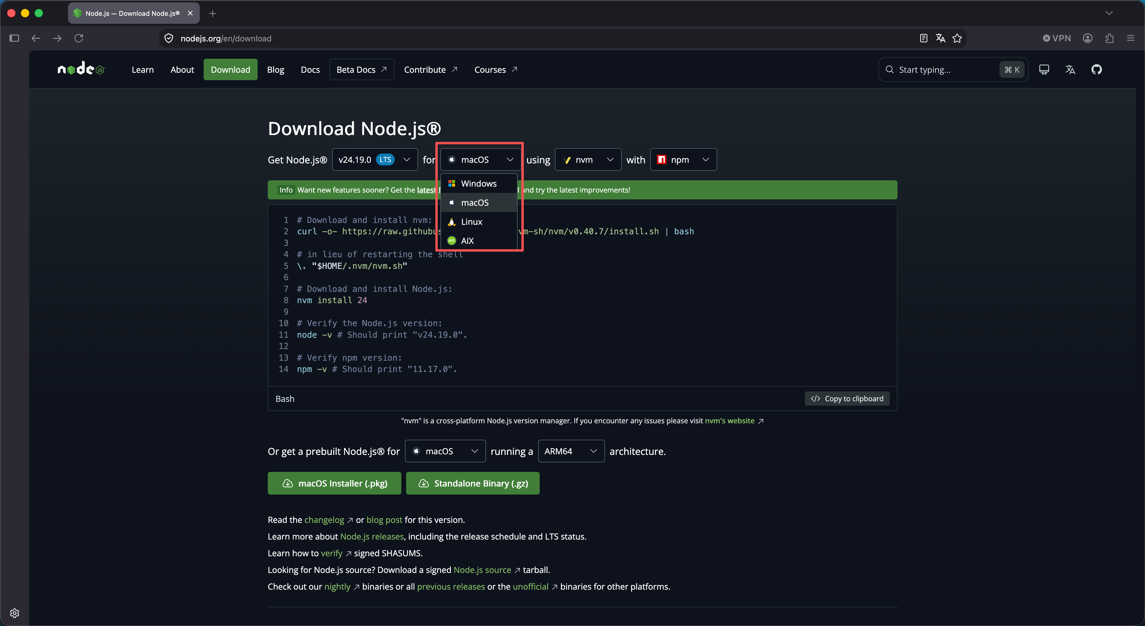Open the Docs nav item
The height and width of the screenshot is (626, 1145).
(310, 69)
